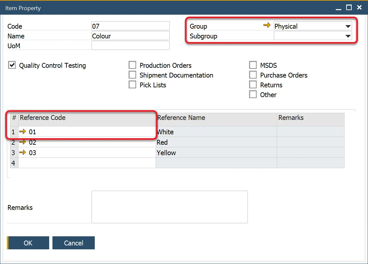This screenshot has width=368, height=264.
Task: Enable the Production Orders checkbox
Action: point(133,66)
